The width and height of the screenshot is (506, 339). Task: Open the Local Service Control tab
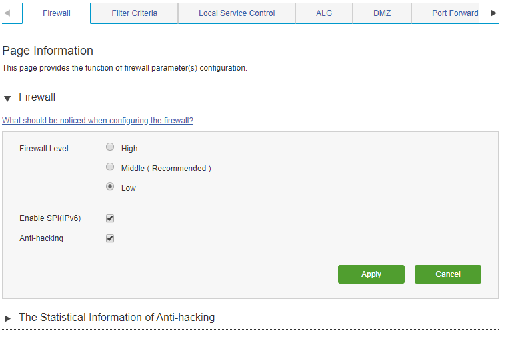(237, 13)
